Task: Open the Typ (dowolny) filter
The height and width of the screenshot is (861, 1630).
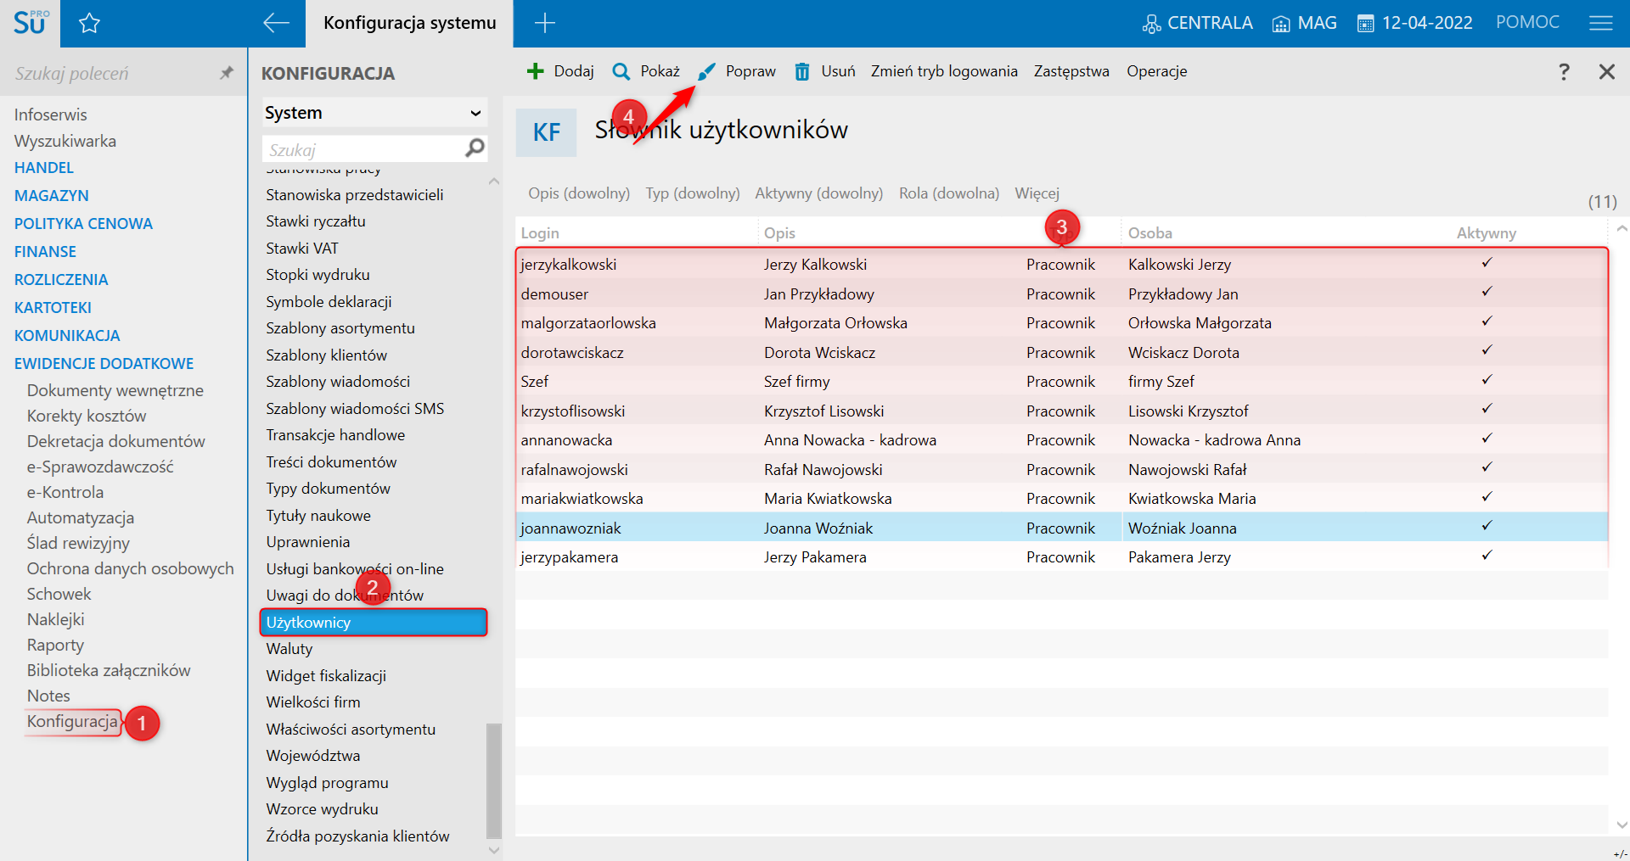Action: coord(692,193)
